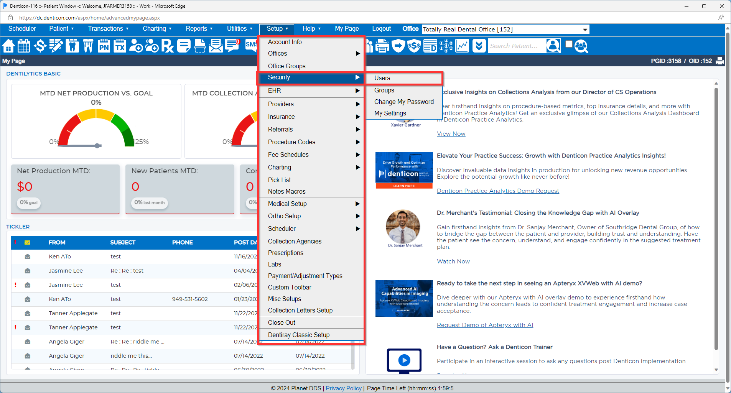Click the people network icon
Viewport: 731px width, 393px height.
pos(446,46)
